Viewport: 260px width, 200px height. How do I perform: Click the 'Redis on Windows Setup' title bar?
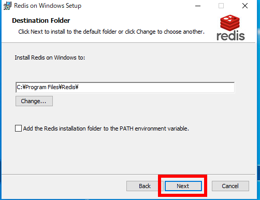[x=48, y=6]
